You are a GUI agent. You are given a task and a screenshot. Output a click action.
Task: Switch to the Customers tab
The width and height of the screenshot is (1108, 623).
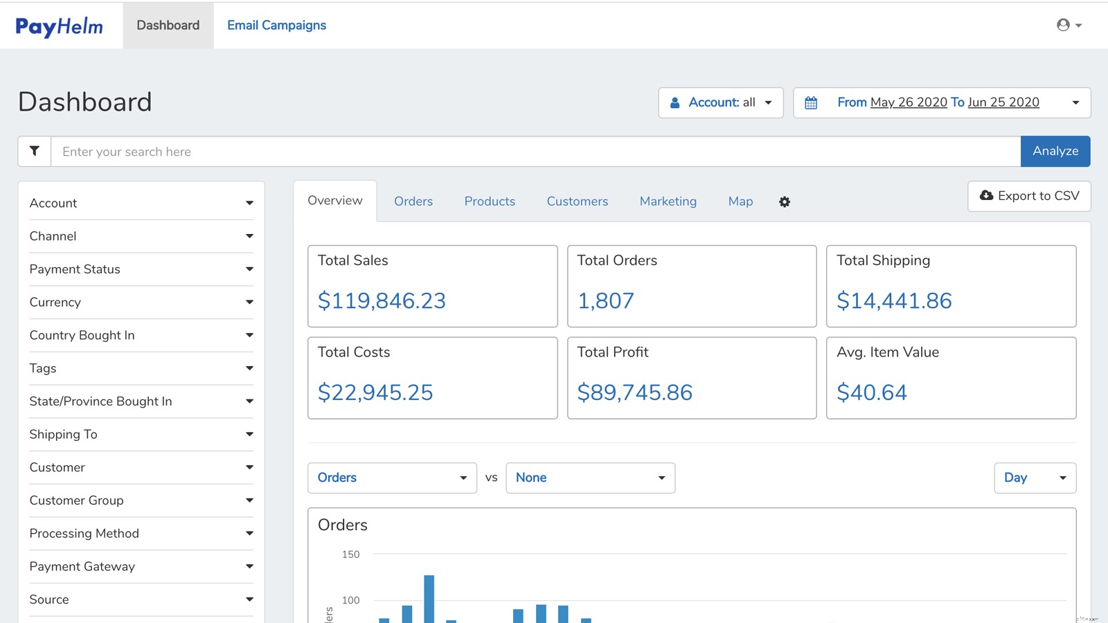577,201
